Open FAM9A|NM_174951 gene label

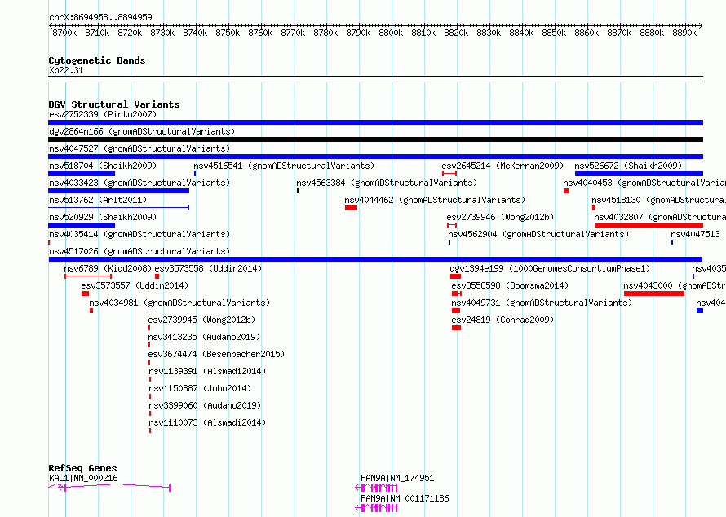397,478
